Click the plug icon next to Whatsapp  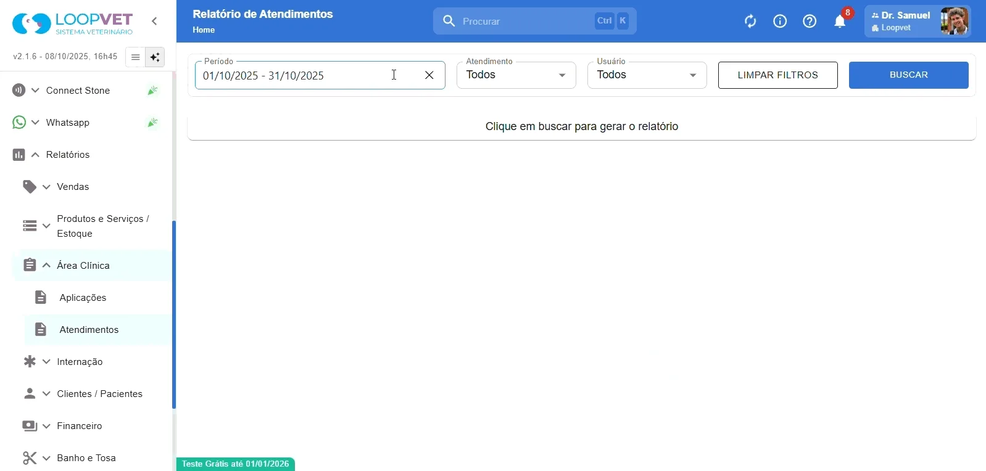[x=152, y=123]
